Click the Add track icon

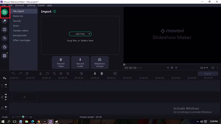click(x=4, y=78)
